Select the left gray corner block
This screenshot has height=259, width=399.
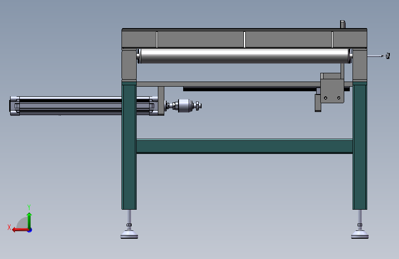point(129,65)
